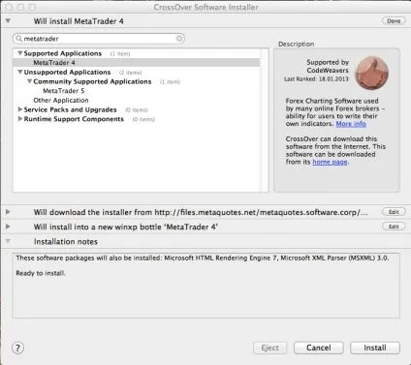Image resolution: width=411 pixels, height=365 pixels.
Task: Collapse the Will install MetaTrader 4 section
Action: [x=8, y=21]
